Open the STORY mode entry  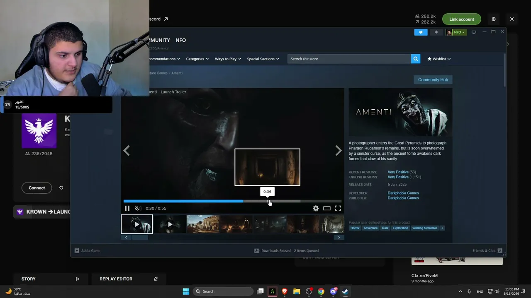tap(51, 279)
